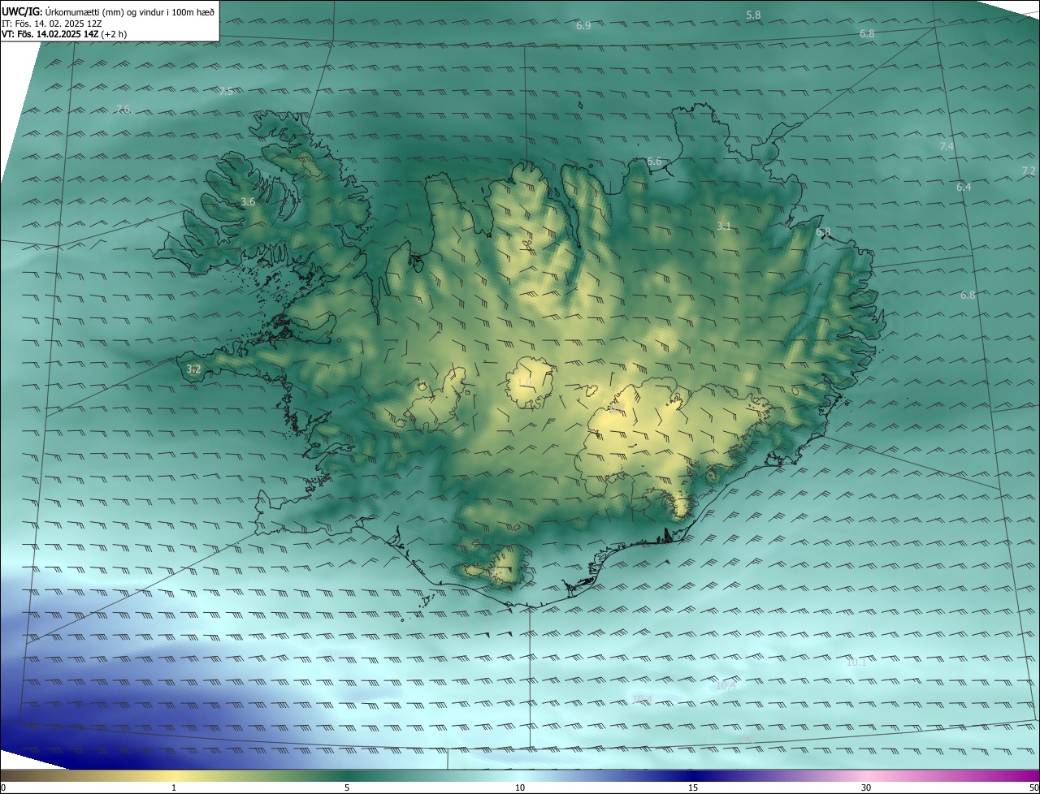Click the 3.2 value label on Snæfellsnes
This screenshot has height=794, width=1040.
[x=193, y=369]
